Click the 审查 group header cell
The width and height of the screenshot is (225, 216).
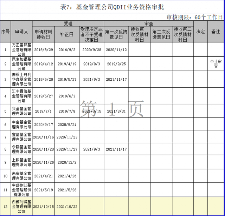point(148,23)
